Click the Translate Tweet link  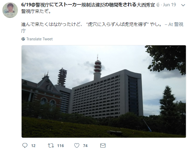pos(40,39)
